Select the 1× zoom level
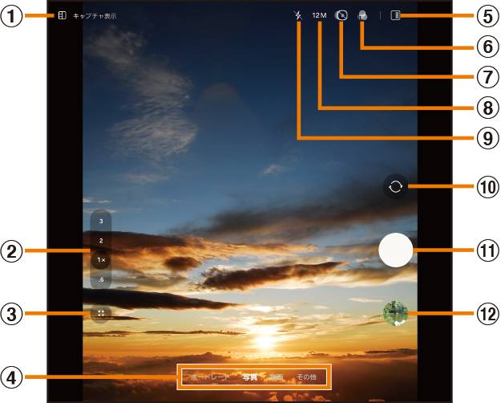Viewport: 501px width, 403px height. 101,260
